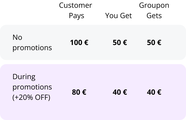Click 50 € in the Groupon Gets column

coord(154,42)
